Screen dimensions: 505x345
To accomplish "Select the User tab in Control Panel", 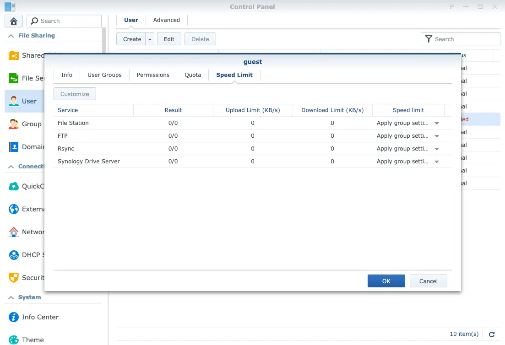I will [x=131, y=20].
